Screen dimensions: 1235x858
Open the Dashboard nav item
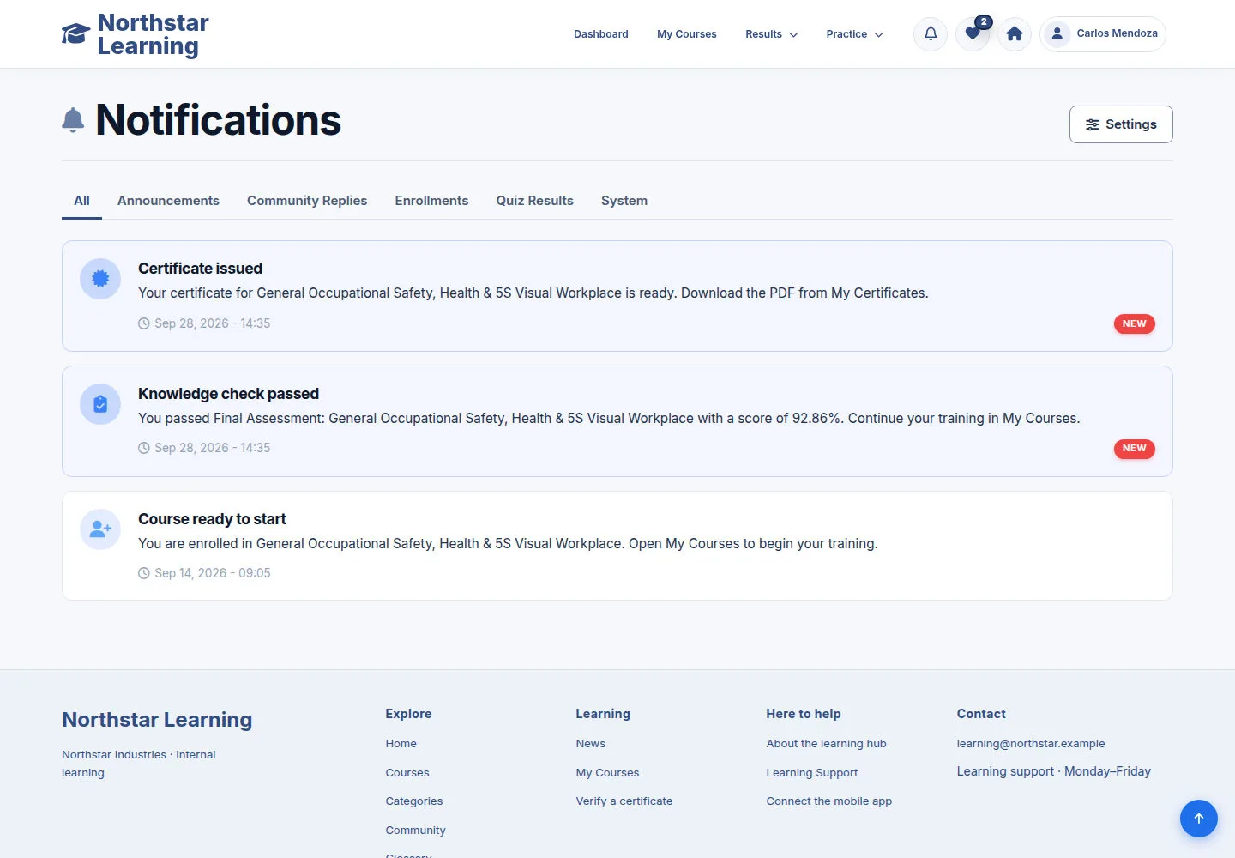(x=601, y=34)
